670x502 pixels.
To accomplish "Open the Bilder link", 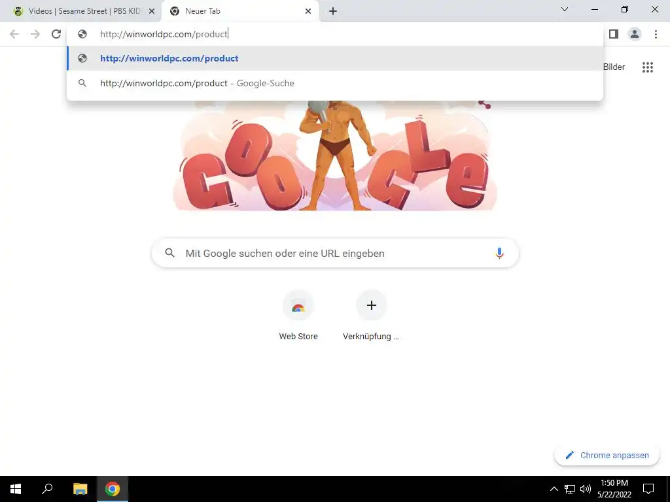I will (x=614, y=67).
